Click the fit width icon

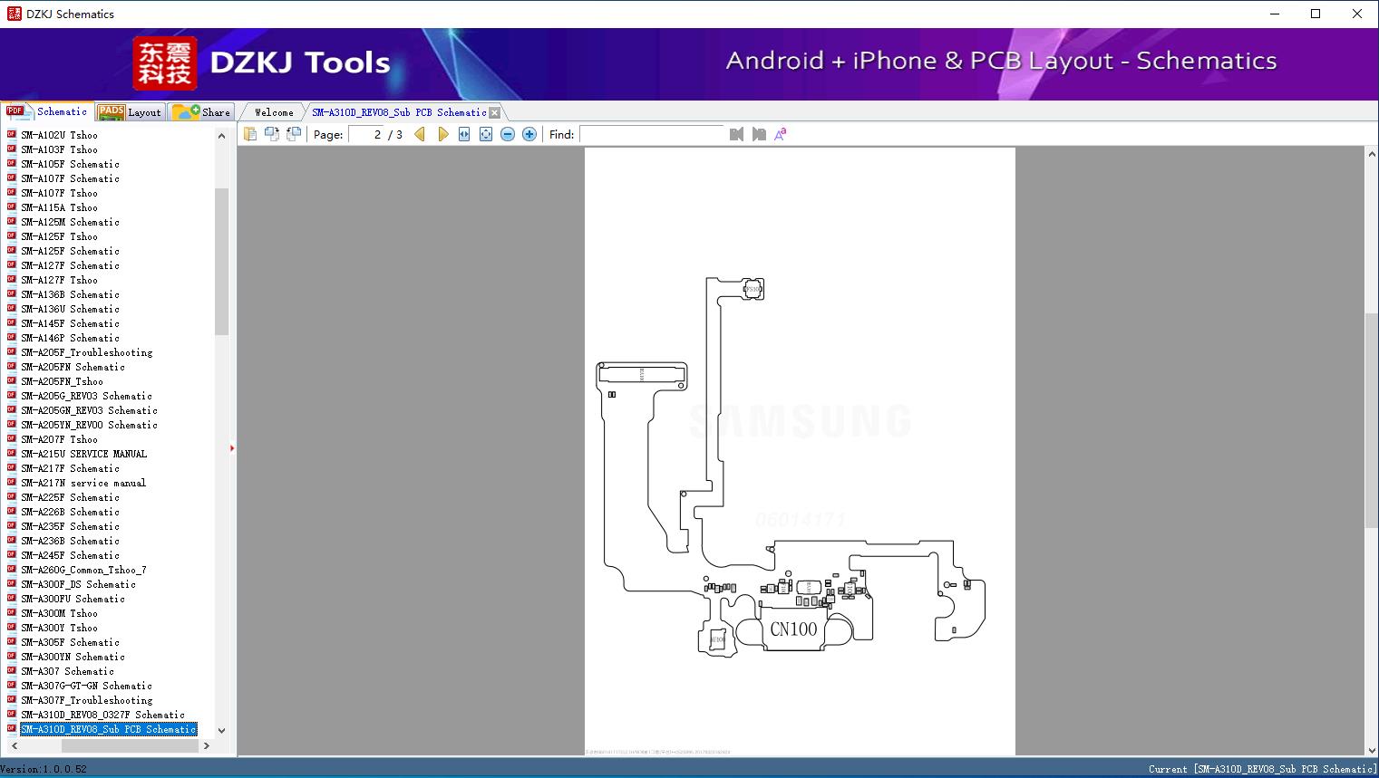[x=464, y=134]
